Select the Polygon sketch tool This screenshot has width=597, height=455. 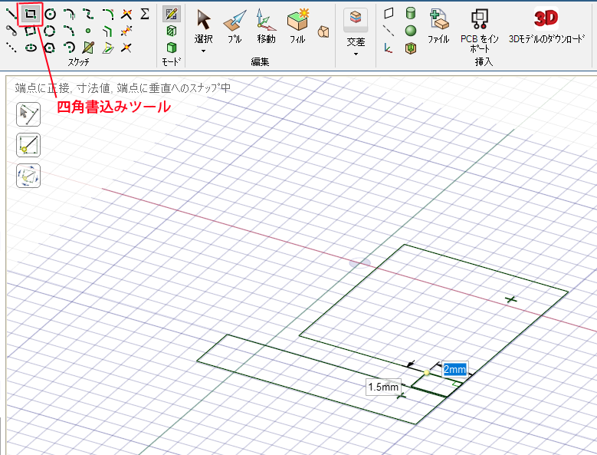pyautogui.click(x=50, y=48)
